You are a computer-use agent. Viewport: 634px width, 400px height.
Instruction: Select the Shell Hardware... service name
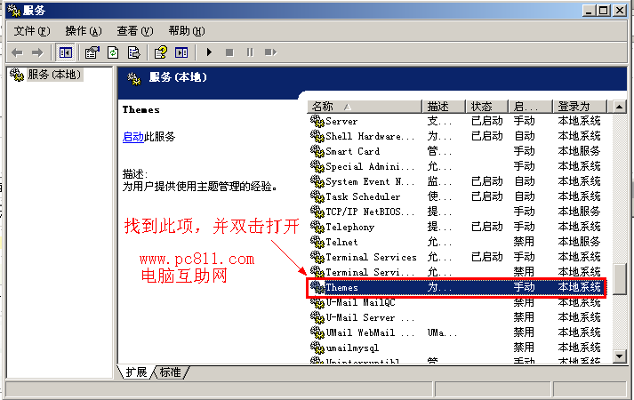coord(370,136)
